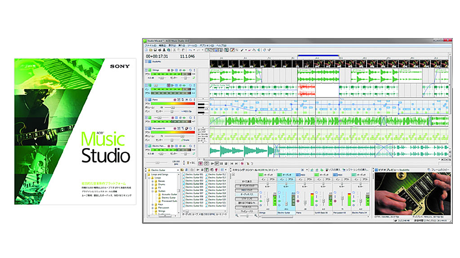
Task: Stop preview in the Explorer toolbar
Action: click(203, 170)
